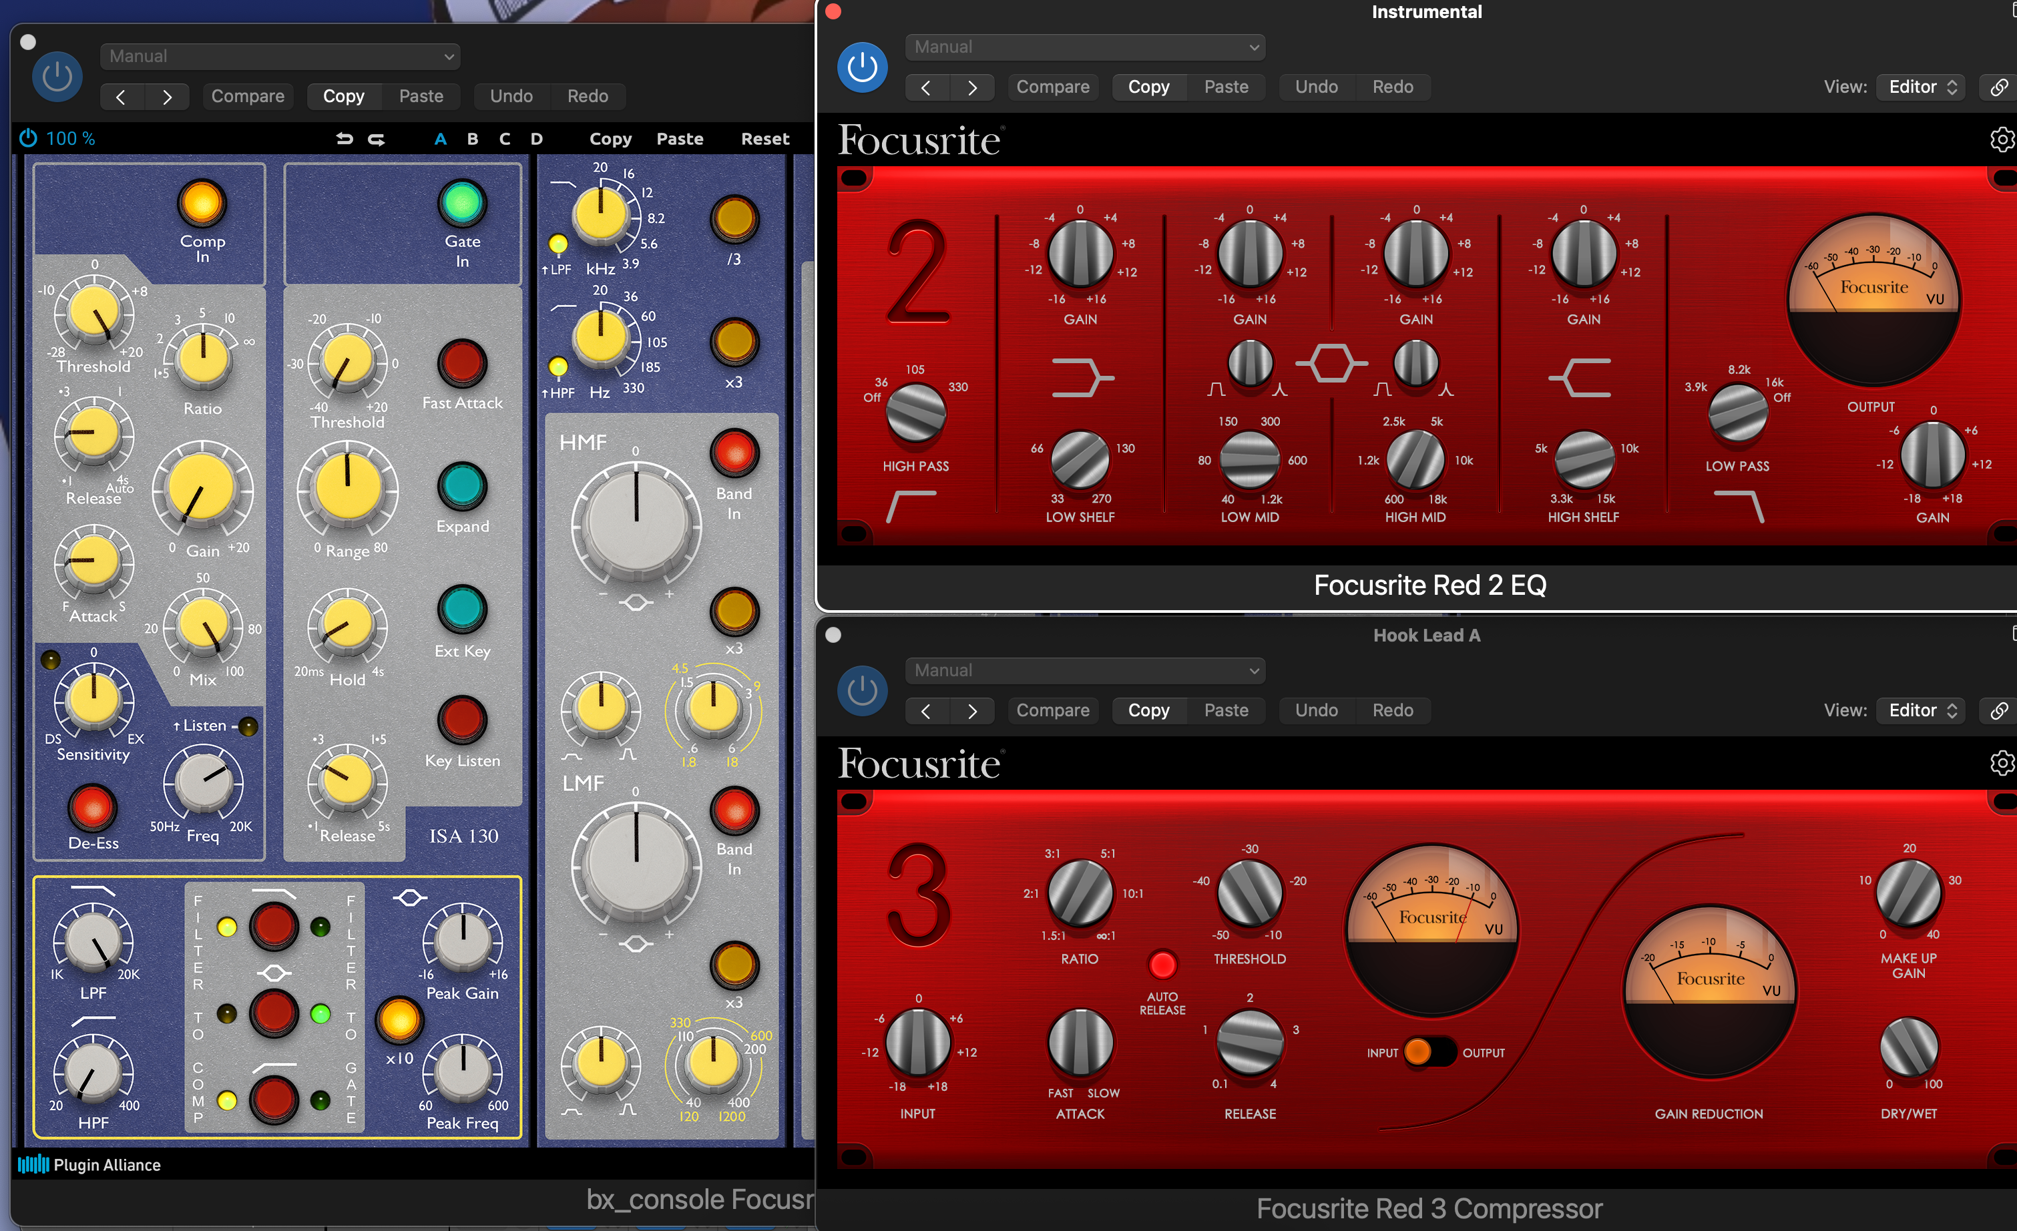The height and width of the screenshot is (1231, 2017).
Task: Click Low Shelf Gain knob on Red 2
Action: point(1080,253)
